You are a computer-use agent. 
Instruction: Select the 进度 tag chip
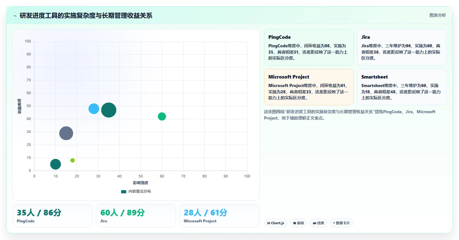click(318, 223)
